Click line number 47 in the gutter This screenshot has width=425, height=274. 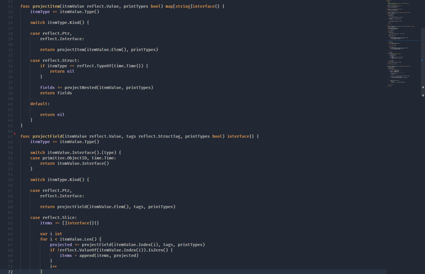10,137
